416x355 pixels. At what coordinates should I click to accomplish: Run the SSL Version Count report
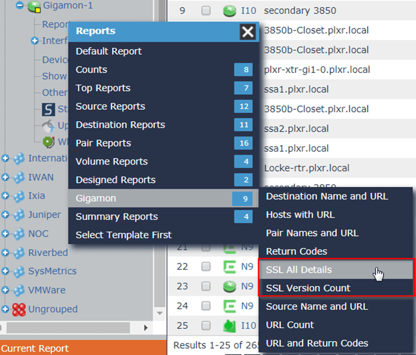tap(336, 288)
